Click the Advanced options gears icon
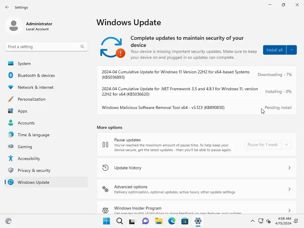This screenshot has width=304, height=228. coord(105,189)
